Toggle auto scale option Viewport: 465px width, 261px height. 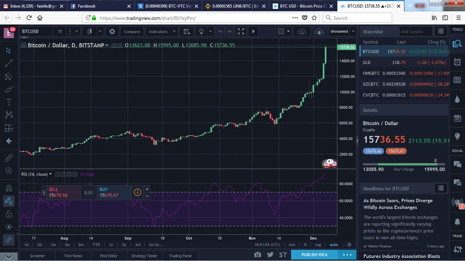pos(333,245)
